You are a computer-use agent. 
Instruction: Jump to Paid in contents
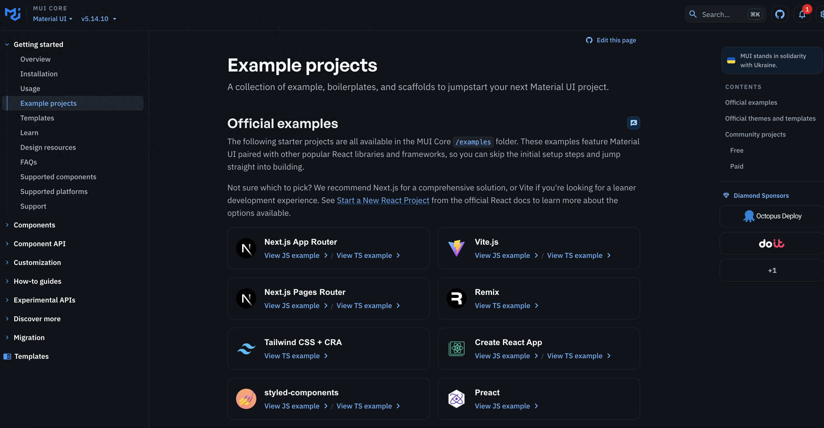click(x=737, y=166)
